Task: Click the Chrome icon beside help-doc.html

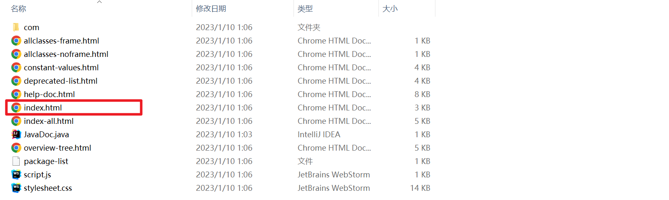Action: click(x=16, y=94)
